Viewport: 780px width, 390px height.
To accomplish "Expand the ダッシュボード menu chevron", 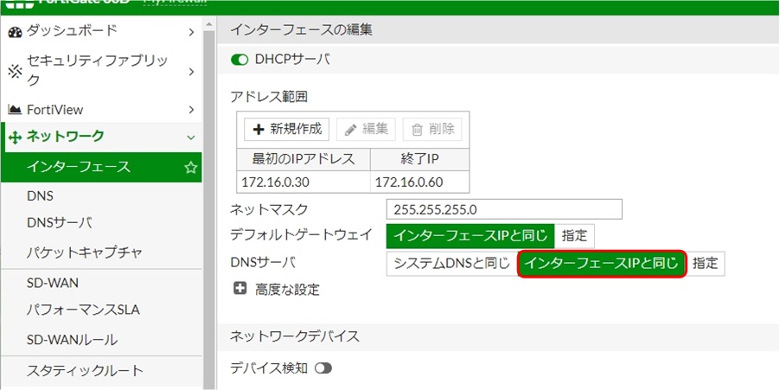I will coord(191,32).
